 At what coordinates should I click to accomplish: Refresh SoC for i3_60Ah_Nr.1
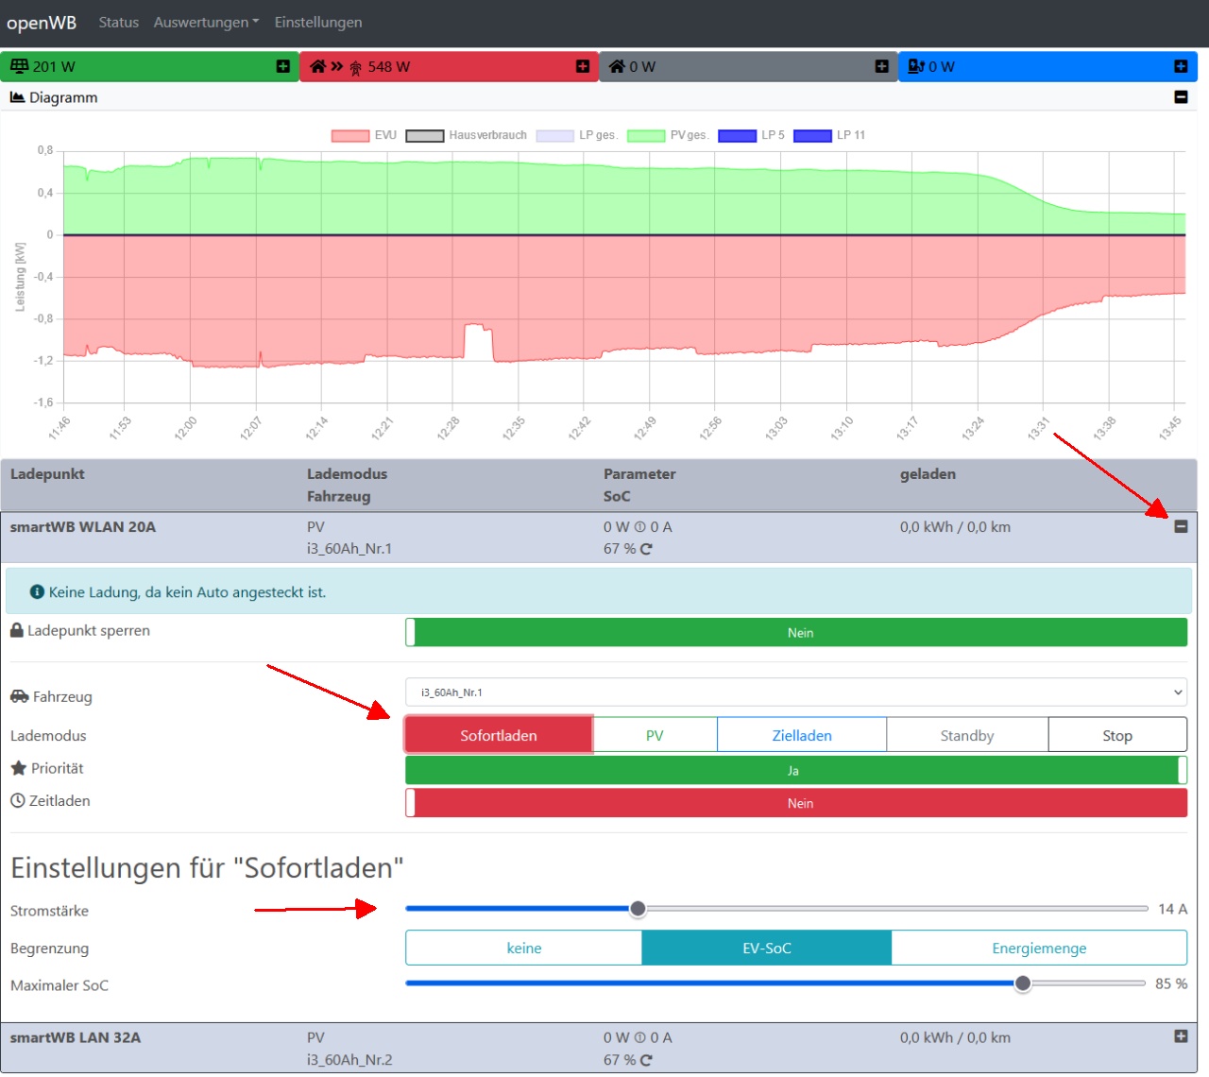tap(646, 549)
